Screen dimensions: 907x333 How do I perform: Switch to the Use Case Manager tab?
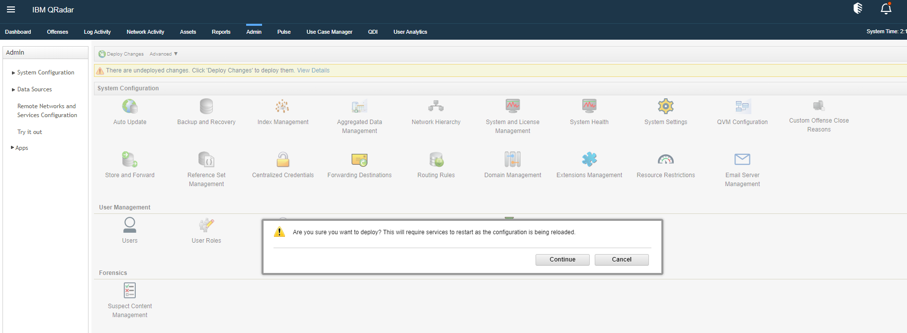[329, 32]
